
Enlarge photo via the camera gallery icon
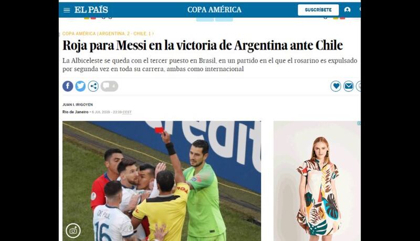coord(73,230)
